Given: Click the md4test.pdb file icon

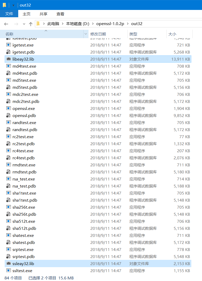Looking at the screenshot, I should 8,73.
